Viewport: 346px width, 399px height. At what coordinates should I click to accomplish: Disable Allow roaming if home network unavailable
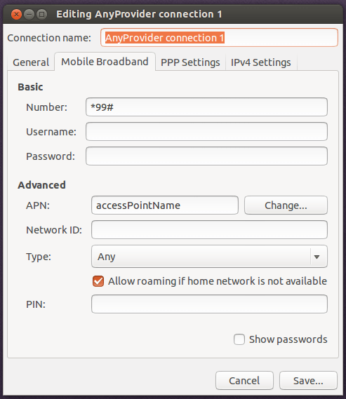point(98,281)
